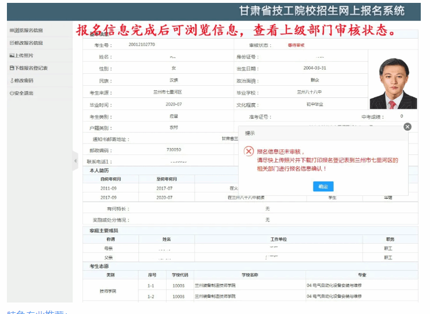
Task: Select the 考生号 value 20012102770
Action: tap(142, 44)
